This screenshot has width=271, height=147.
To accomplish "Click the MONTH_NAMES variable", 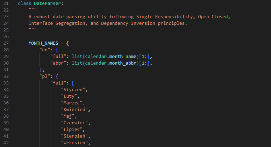I will 43,43.
